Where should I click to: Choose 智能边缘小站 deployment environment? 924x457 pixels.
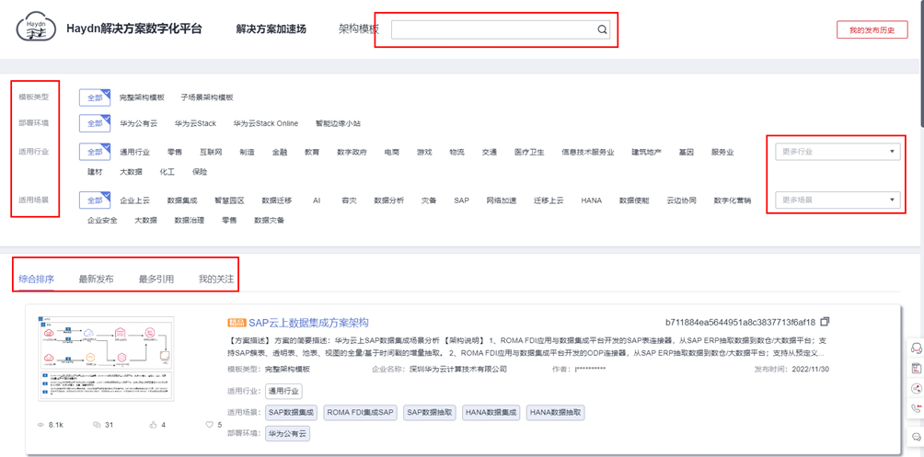click(338, 123)
